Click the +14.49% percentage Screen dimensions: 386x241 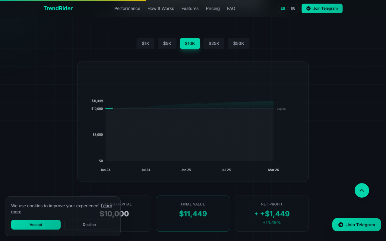coord(272,222)
